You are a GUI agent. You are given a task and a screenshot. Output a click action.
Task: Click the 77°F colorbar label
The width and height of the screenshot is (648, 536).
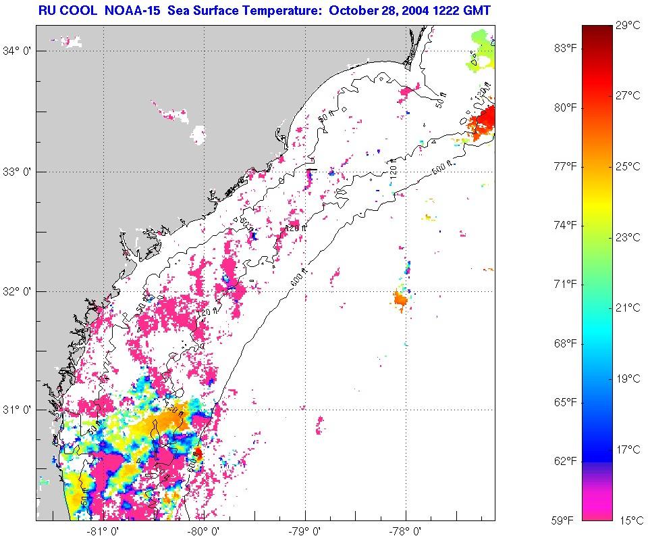566,166
